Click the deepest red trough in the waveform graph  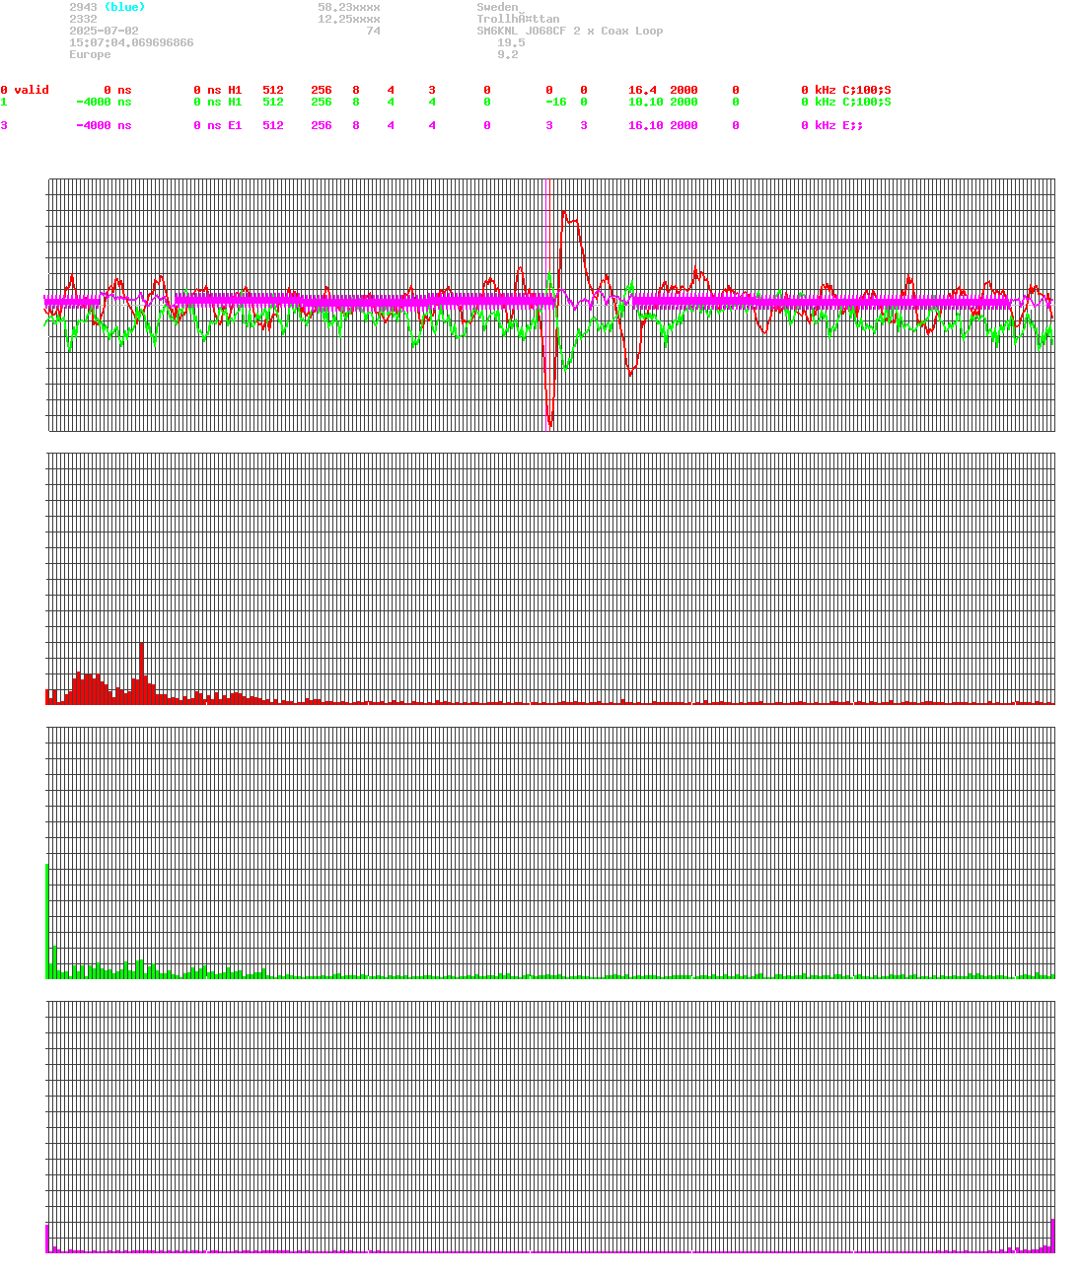(550, 424)
